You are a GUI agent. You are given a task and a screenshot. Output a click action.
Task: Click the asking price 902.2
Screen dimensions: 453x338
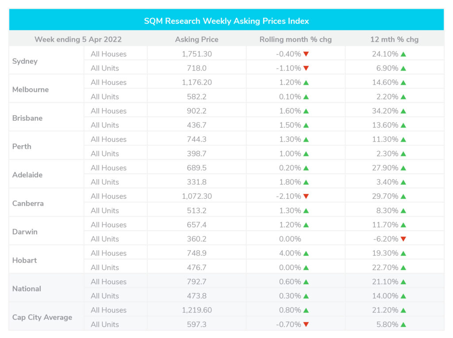click(x=197, y=111)
